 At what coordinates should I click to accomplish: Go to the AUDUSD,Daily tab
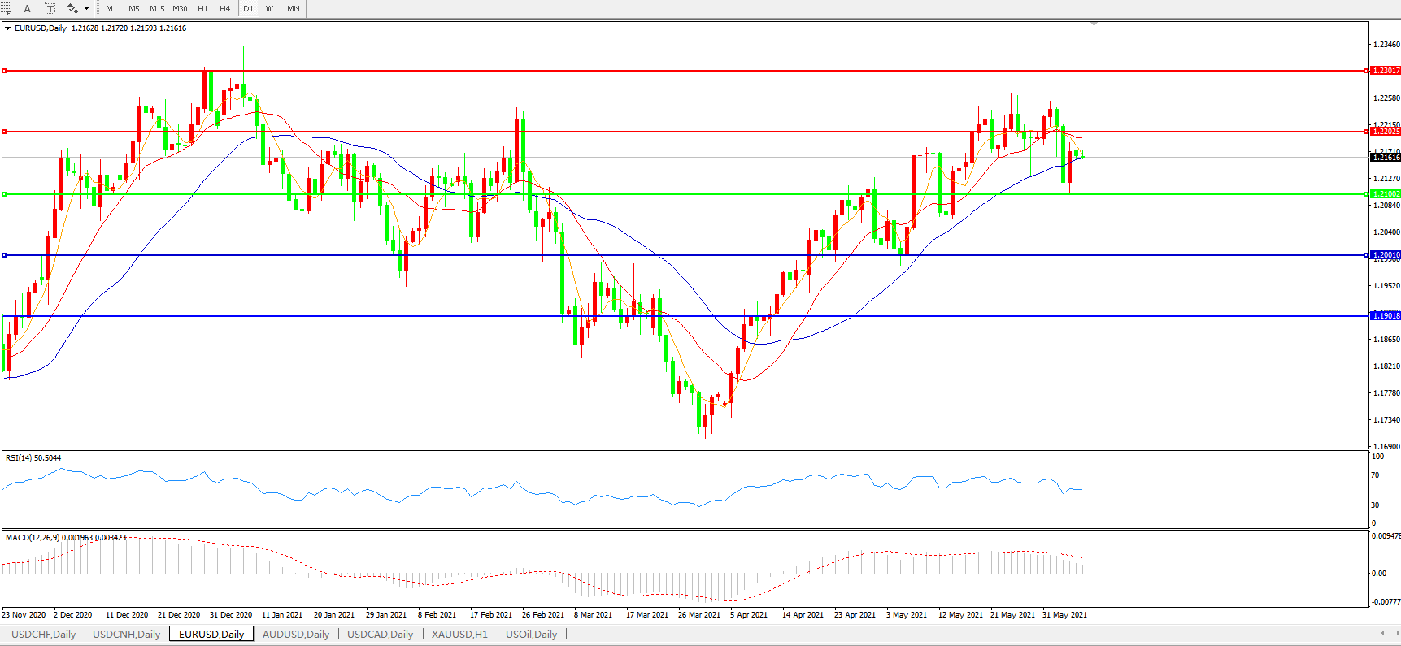coord(296,634)
